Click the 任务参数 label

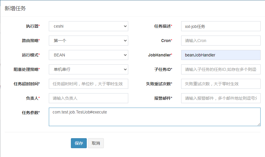click(31, 113)
